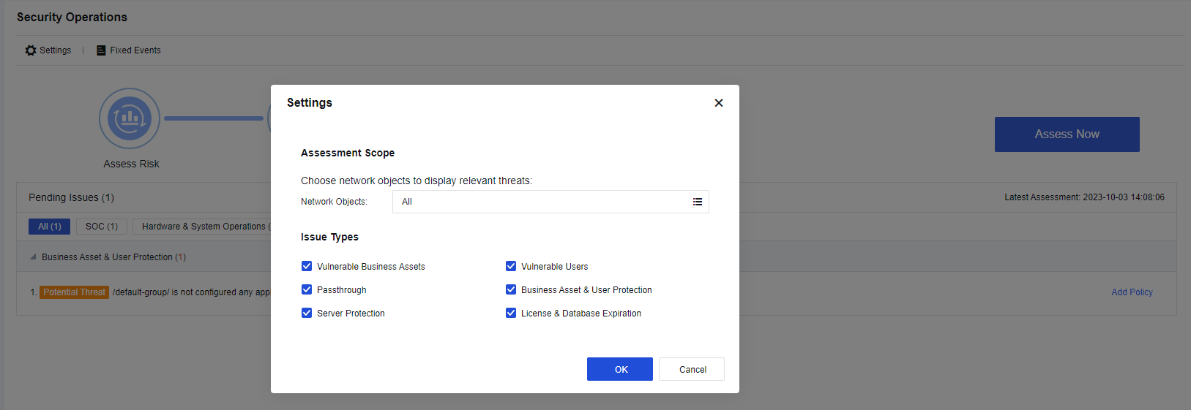Close the Settings dialog with X

coord(718,103)
